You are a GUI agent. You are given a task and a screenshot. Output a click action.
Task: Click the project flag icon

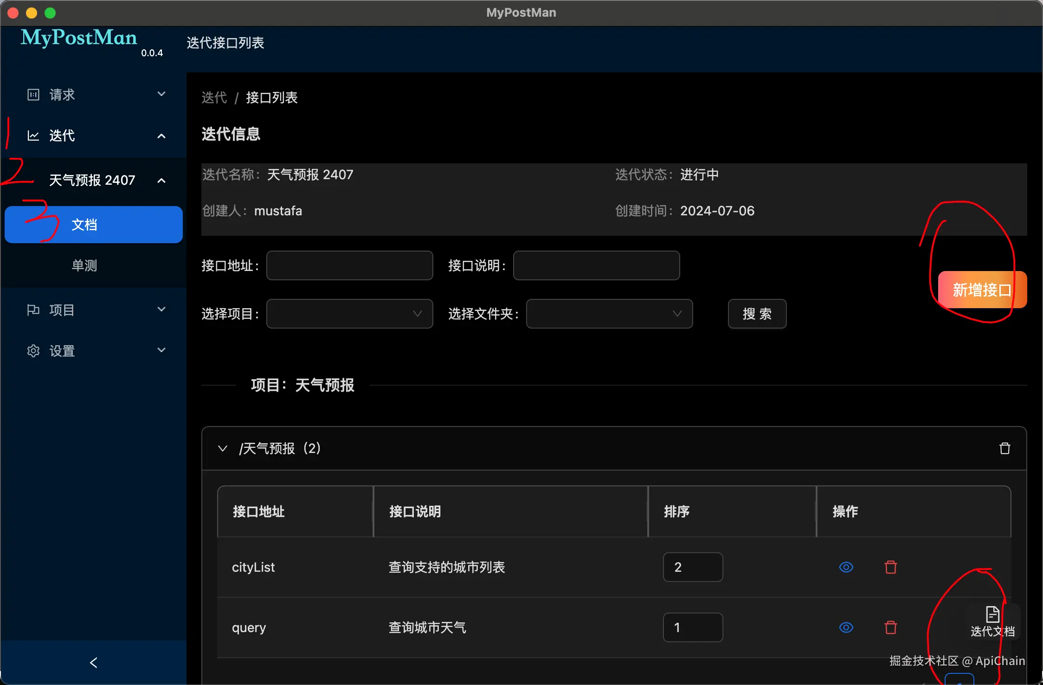(x=33, y=310)
